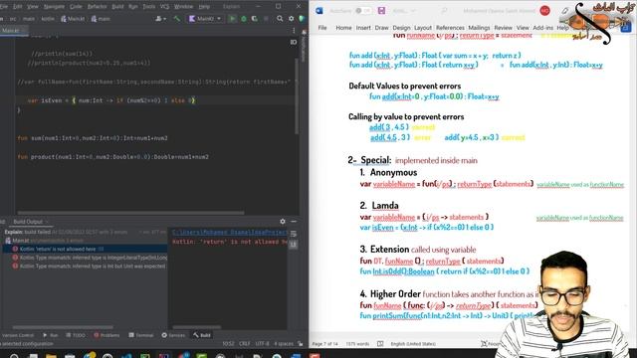Open the Run tool window button
This screenshot has height=358, width=637.
pos(51,335)
